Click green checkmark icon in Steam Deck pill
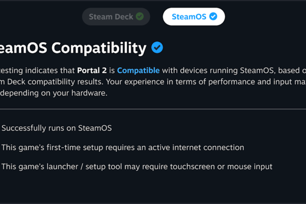 pyautogui.click(x=140, y=16)
